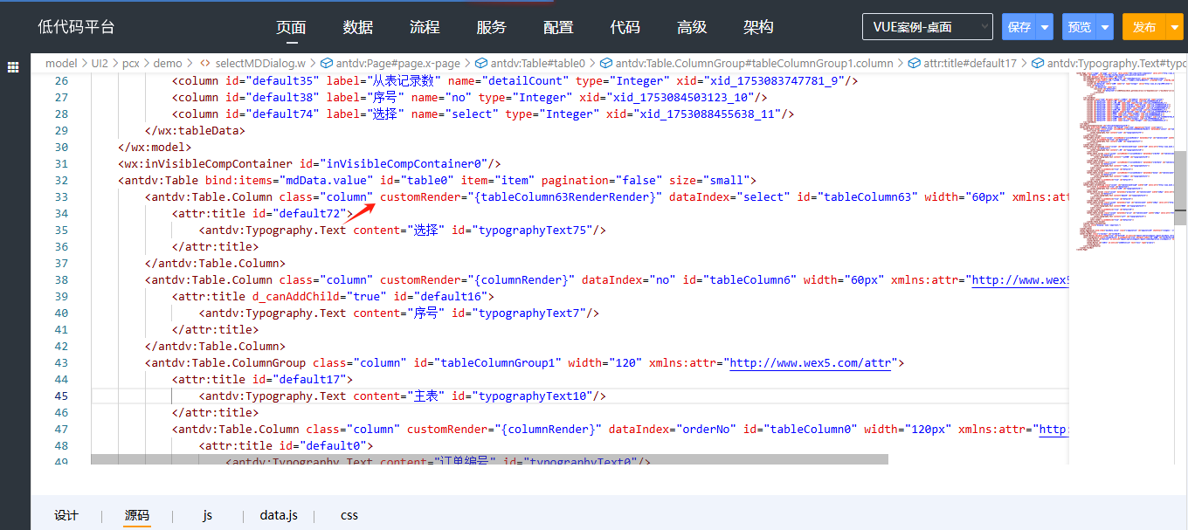Click the 保存 button

[x=1019, y=27]
